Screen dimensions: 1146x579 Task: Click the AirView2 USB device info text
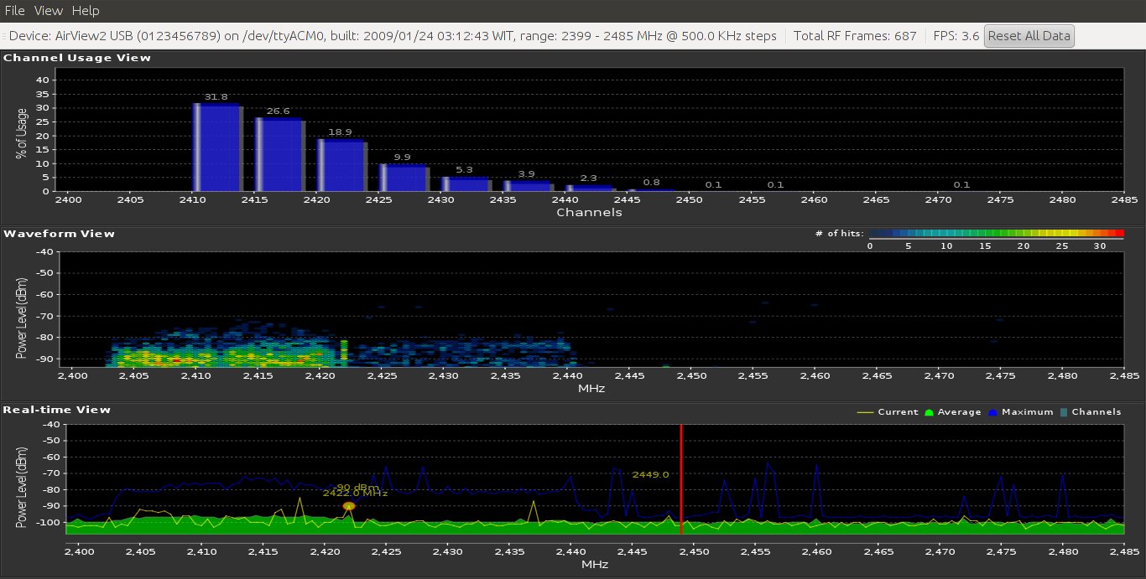click(390, 36)
